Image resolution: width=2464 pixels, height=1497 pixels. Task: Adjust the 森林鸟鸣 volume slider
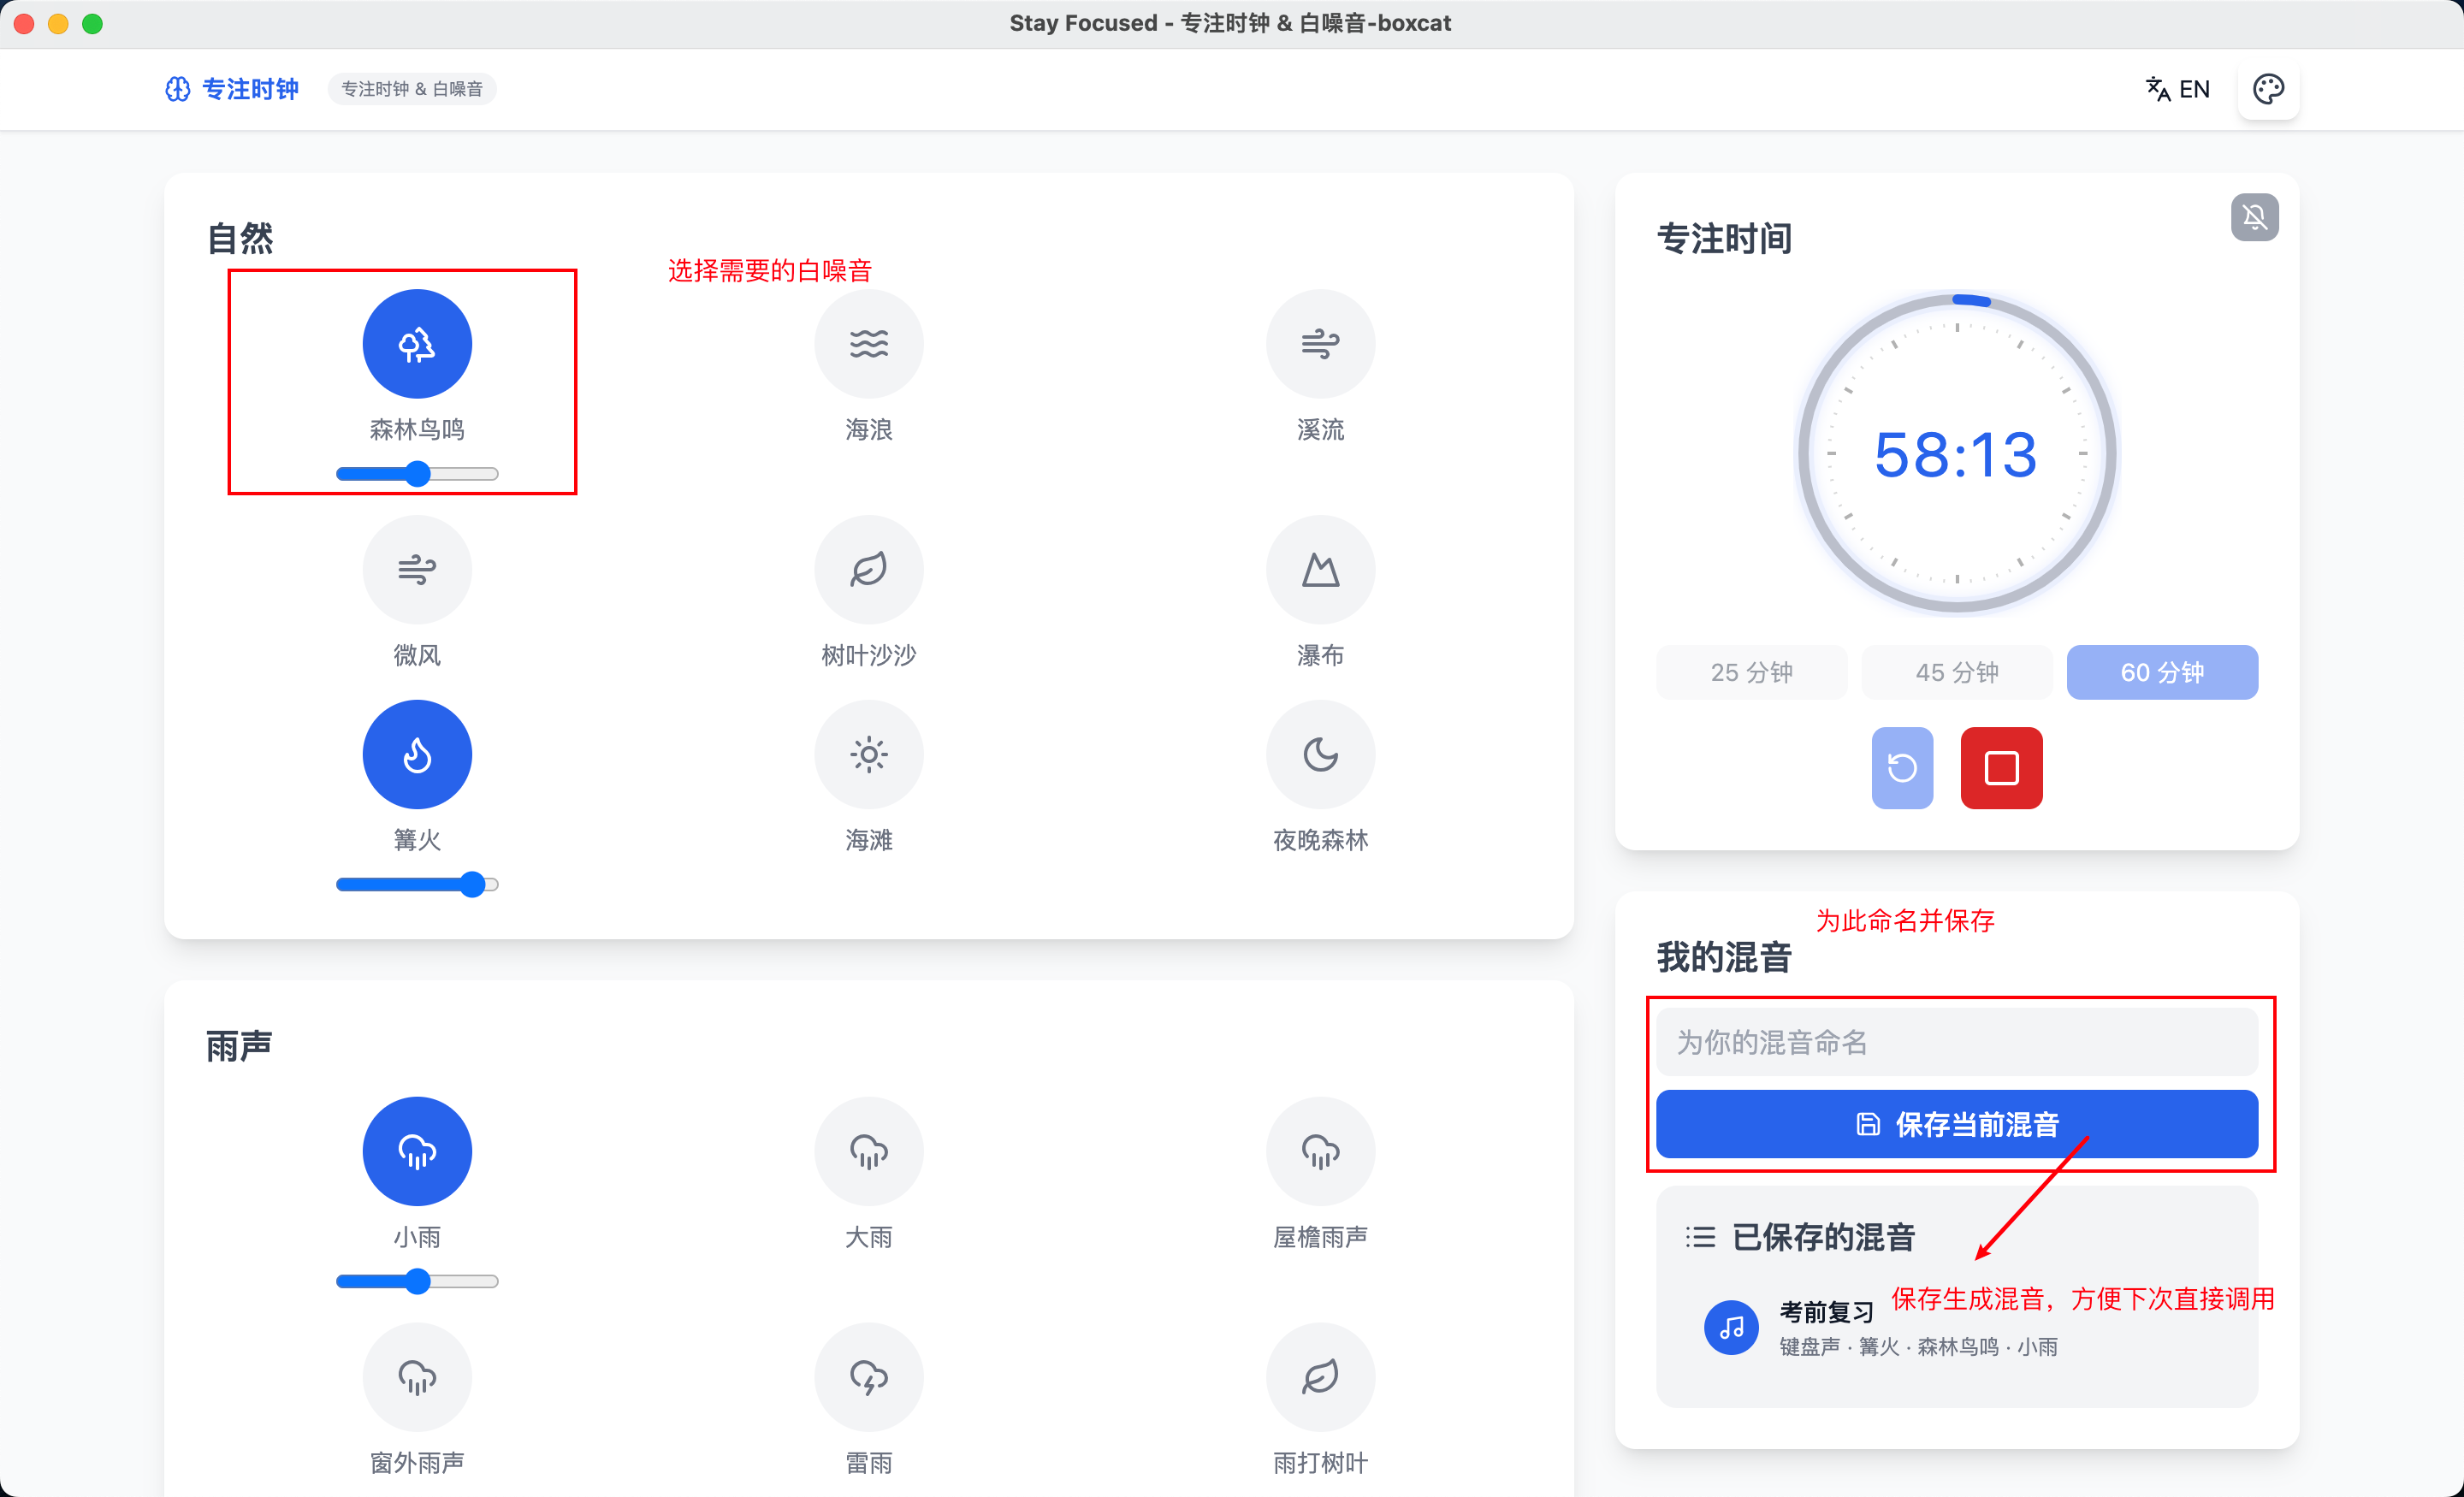click(x=417, y=474)
